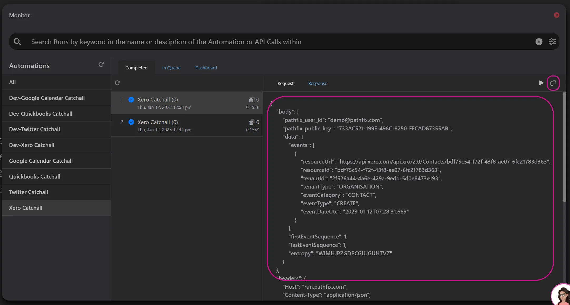This screenshot has height=305, width=570.
Task: Open Xero Catchall run from 12:44 pm
Action: point(187,125)
